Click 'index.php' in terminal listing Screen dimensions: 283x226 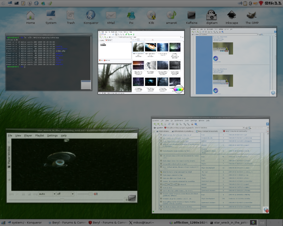(x=60, y=51)
